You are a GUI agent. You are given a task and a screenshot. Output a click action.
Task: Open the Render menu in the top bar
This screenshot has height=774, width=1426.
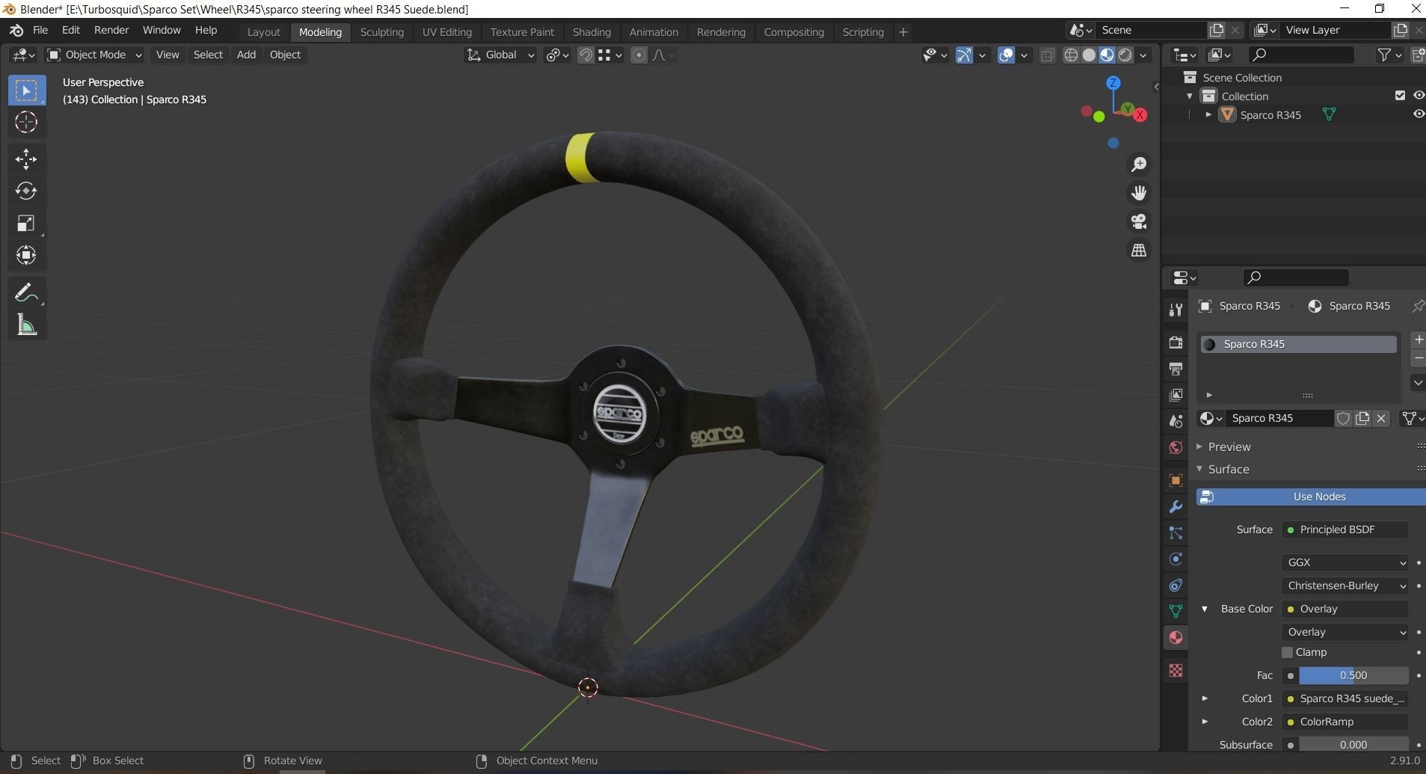111,30
